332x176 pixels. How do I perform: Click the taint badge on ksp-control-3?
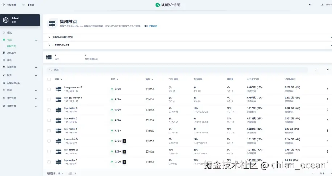(124, 141)
